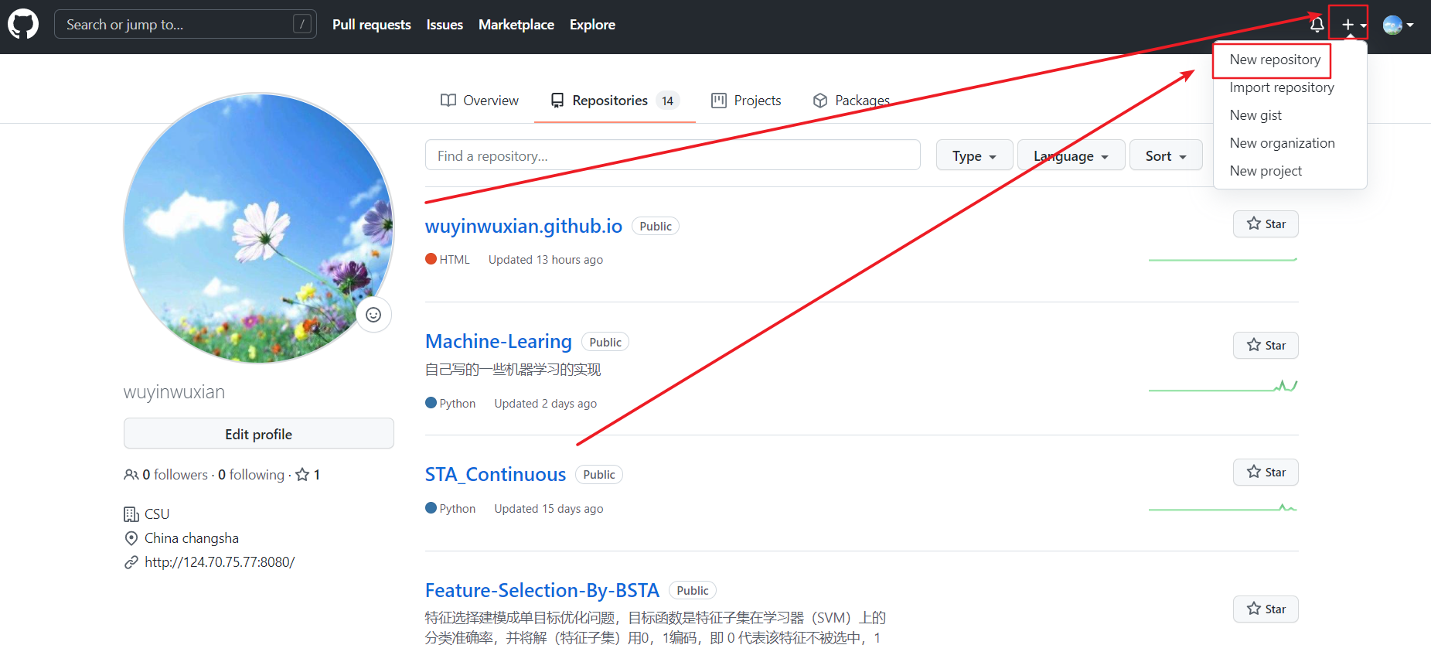Image resolution: width=1431 pixels, height=645 pixels.
Task: Switch to the Overview tab
Action: (x=479, y=101)
